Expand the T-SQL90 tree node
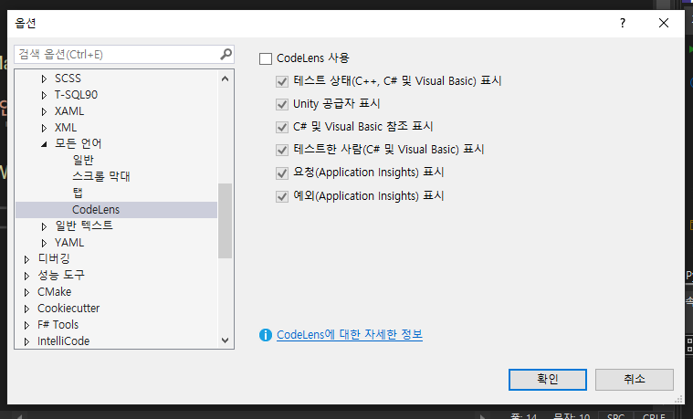This screenshot has width=693, height=419. [44, 95]
